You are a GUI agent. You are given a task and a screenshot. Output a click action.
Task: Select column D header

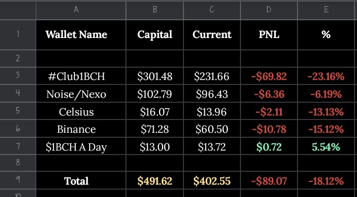pyautogui.click(x=269, y=10)
